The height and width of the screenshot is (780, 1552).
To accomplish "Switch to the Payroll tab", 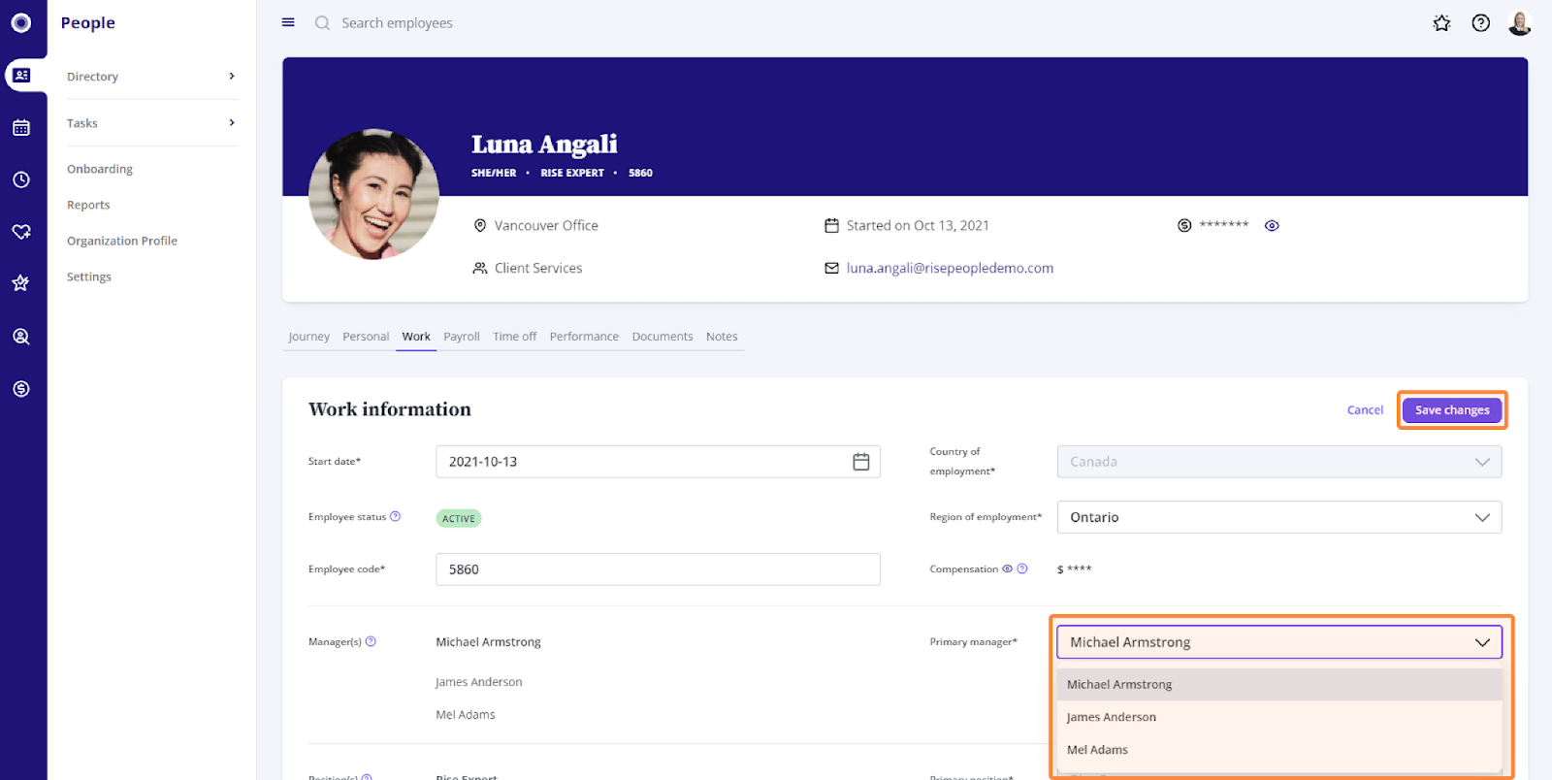I will point(462,337).
